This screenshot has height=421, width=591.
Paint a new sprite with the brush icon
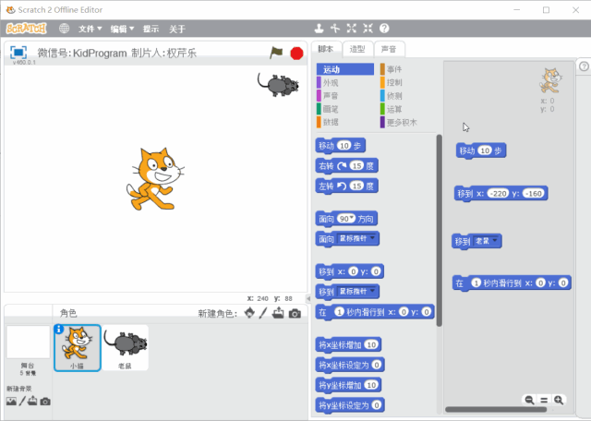tap(263, 313)
